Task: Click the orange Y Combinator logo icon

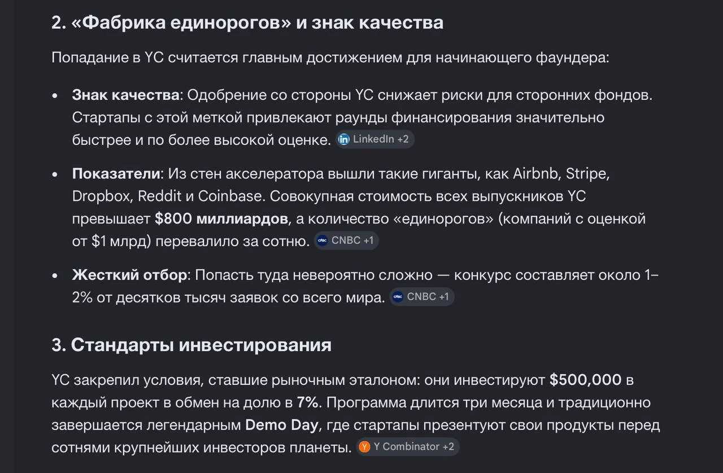Action: click(365, 446)
